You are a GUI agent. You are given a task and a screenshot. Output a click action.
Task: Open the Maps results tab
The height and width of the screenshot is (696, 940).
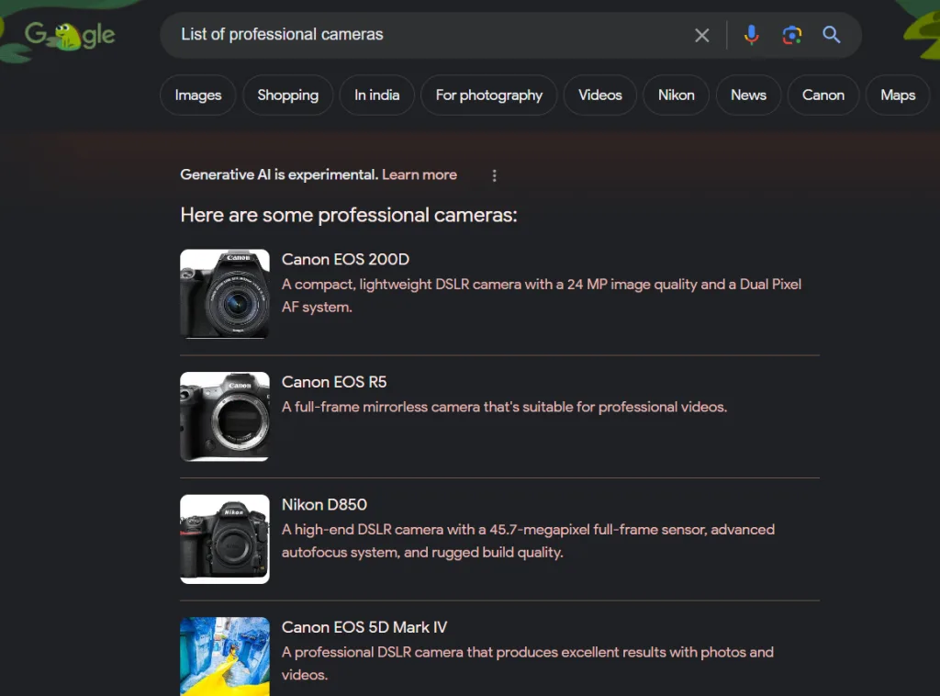[x=897, y=95]
